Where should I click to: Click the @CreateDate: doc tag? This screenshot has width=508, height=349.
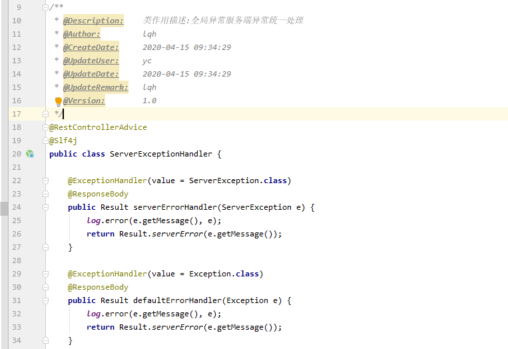(91, 47)
